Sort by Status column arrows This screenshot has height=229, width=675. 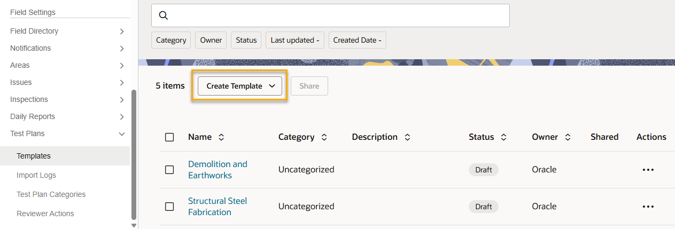(503, 137)
